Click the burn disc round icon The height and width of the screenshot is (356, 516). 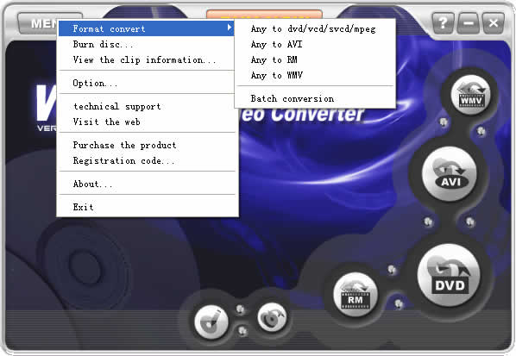211,322
